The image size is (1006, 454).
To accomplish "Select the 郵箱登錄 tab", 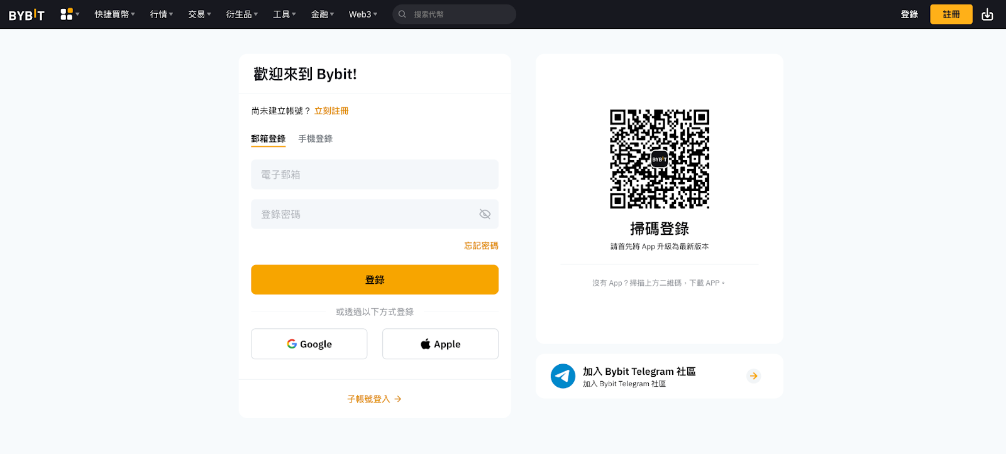I will [268, 139].
